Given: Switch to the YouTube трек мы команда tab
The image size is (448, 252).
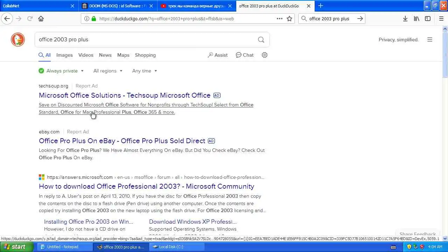Looking at the screenshot, I should point(196,6).
